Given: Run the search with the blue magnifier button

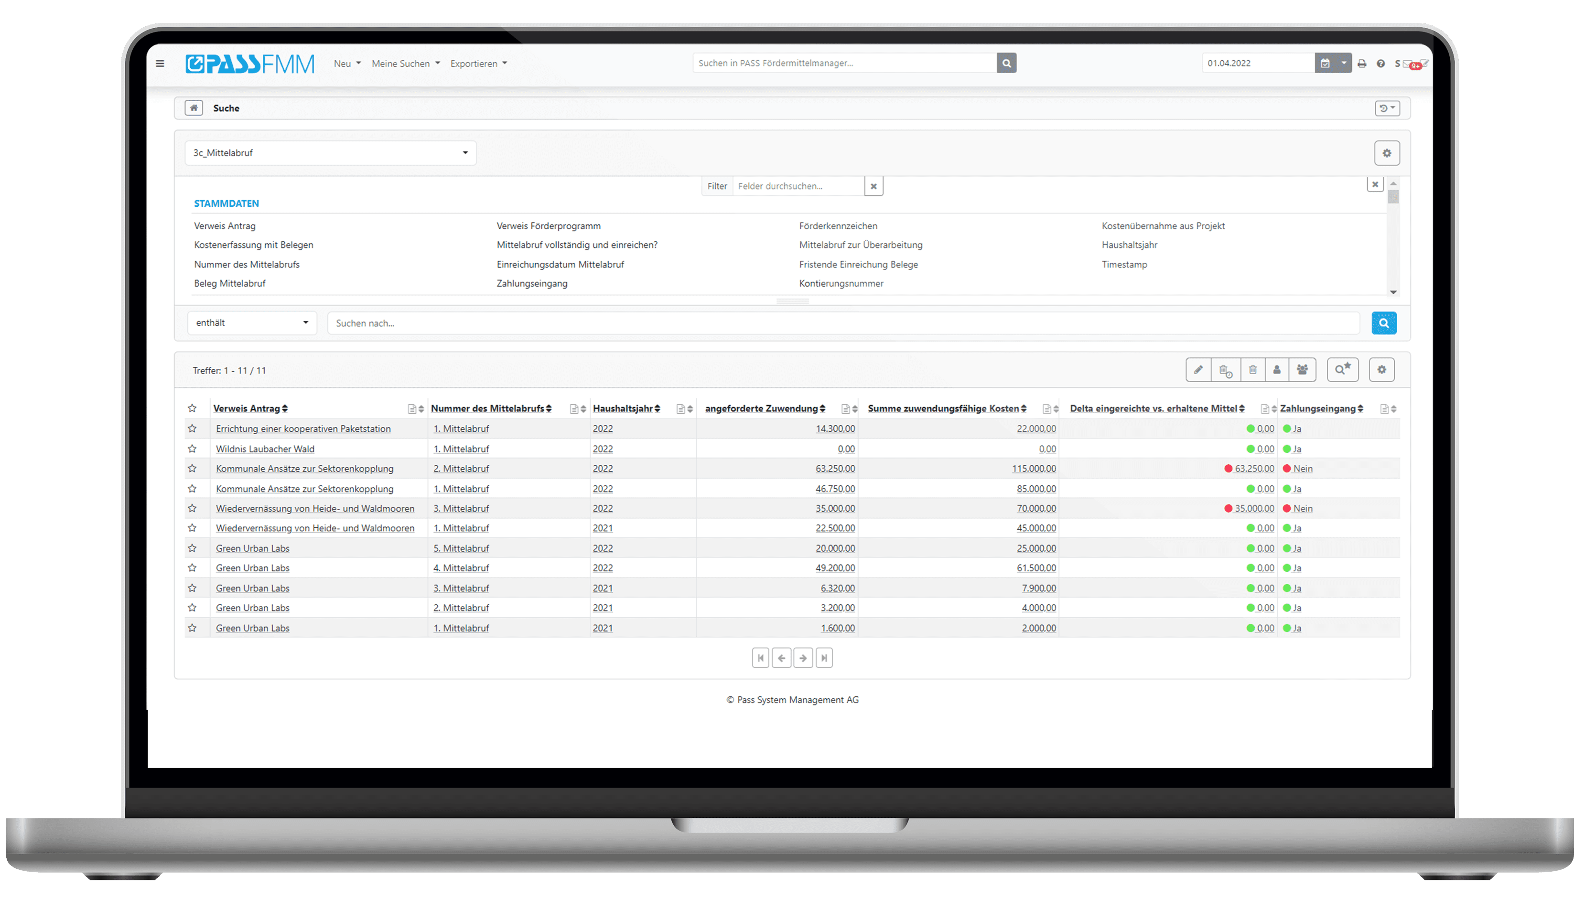Looking at the screenshot, I should pos(1384,323).
